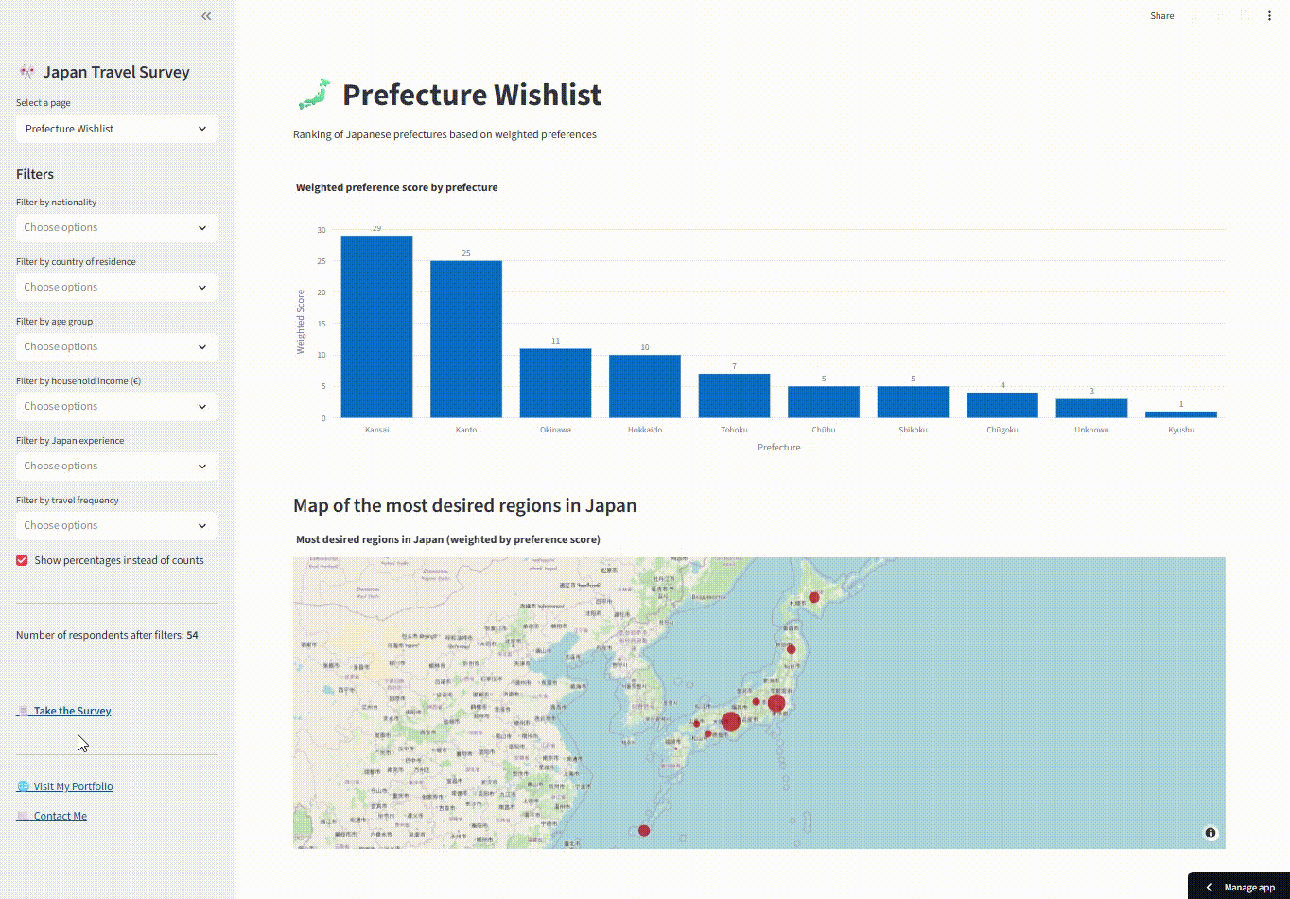Viewport: 1290px width, 899px height.
Task: Click the globe icon beside Visit My Portfolio
Action: click(x=21, y=785)
